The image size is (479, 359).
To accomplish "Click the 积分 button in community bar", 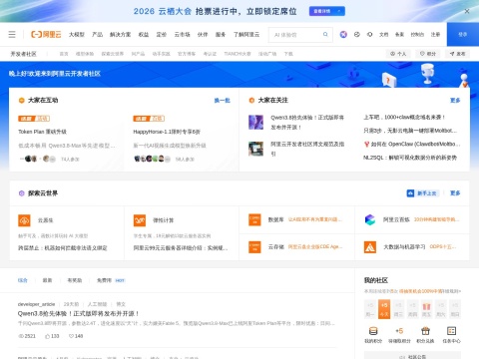I will tap(428, 54).
